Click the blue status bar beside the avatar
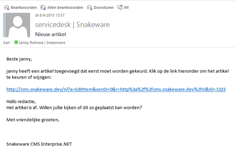Viewport: 235px width, 151px height. 4,25
